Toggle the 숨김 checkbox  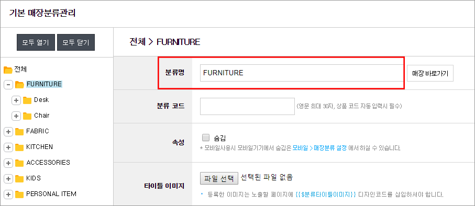coord(206,138)
